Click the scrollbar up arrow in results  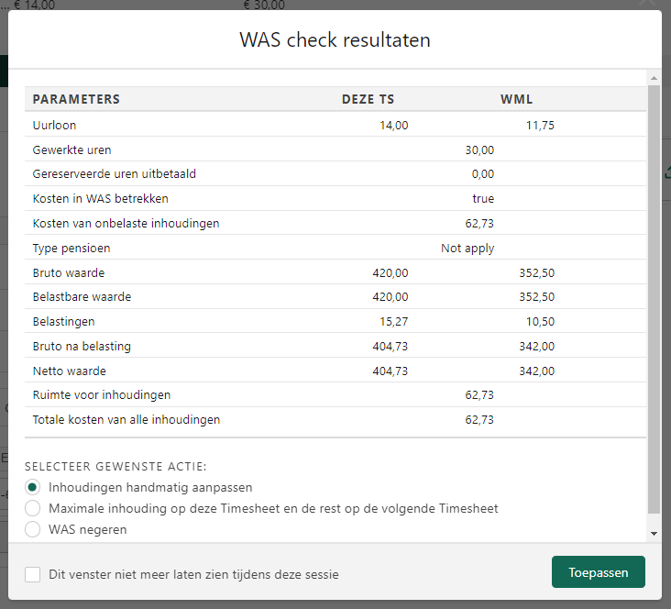coord(654,77)
